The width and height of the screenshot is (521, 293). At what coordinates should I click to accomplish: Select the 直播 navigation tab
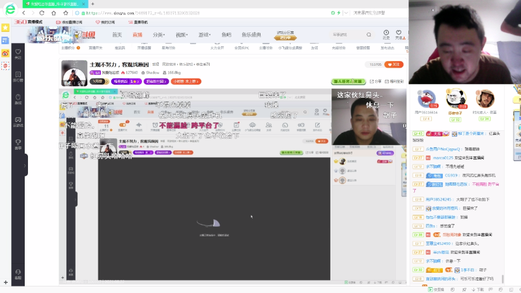137,35
